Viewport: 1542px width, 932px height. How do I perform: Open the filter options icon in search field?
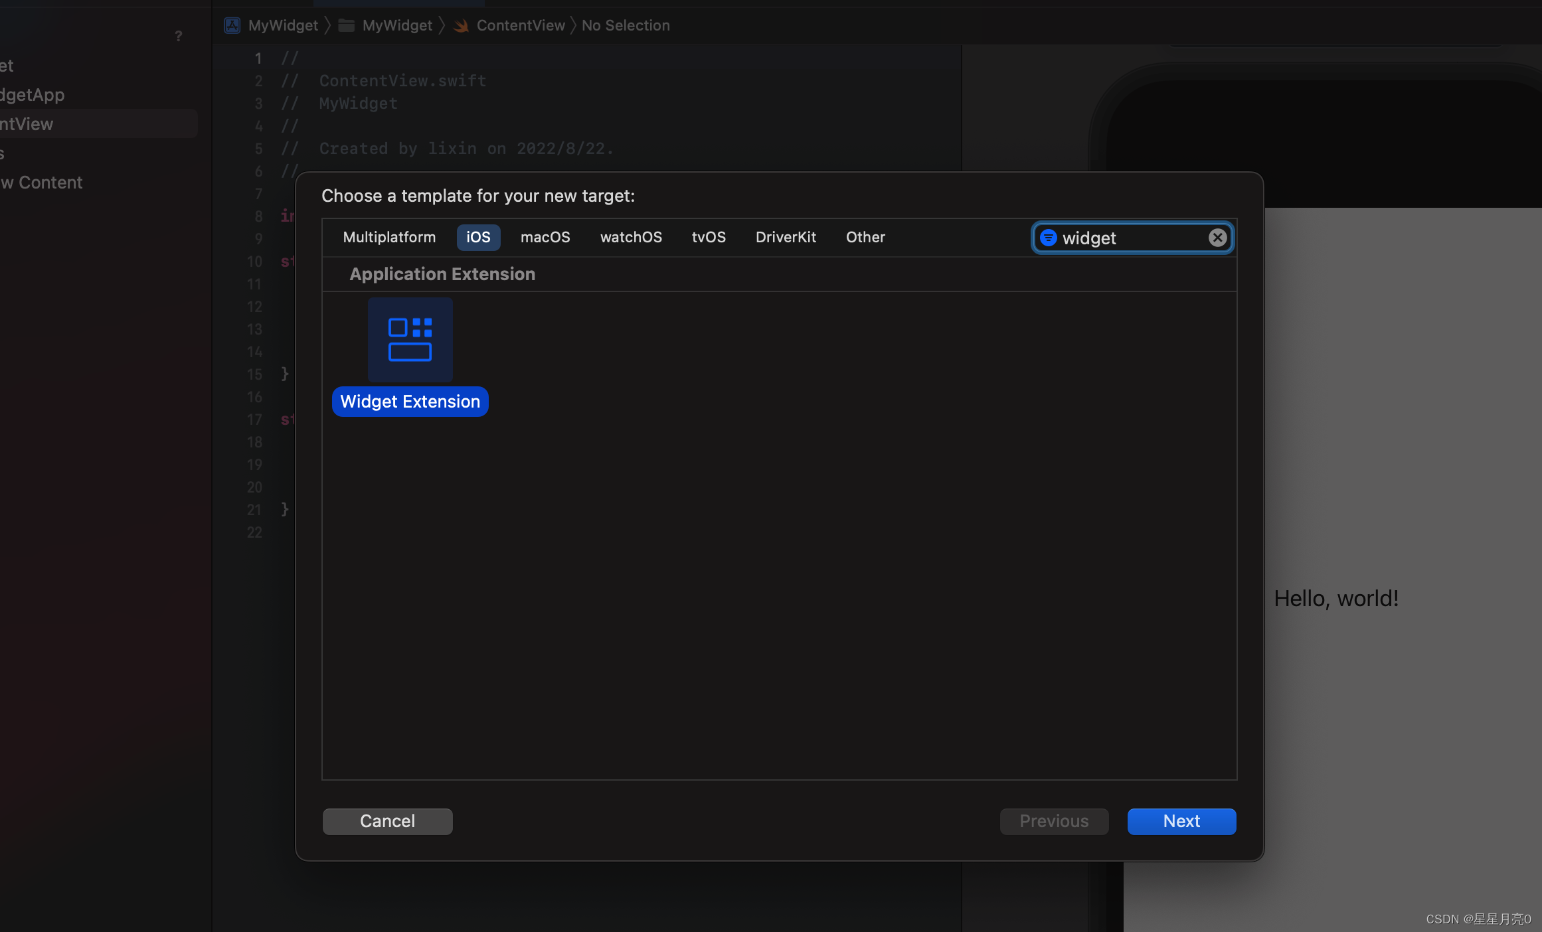(1048, 238)
